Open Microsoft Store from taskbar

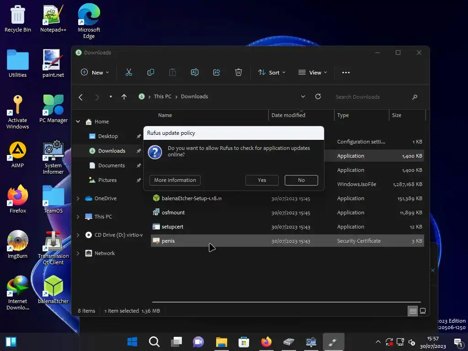click(x=244, y=341)
